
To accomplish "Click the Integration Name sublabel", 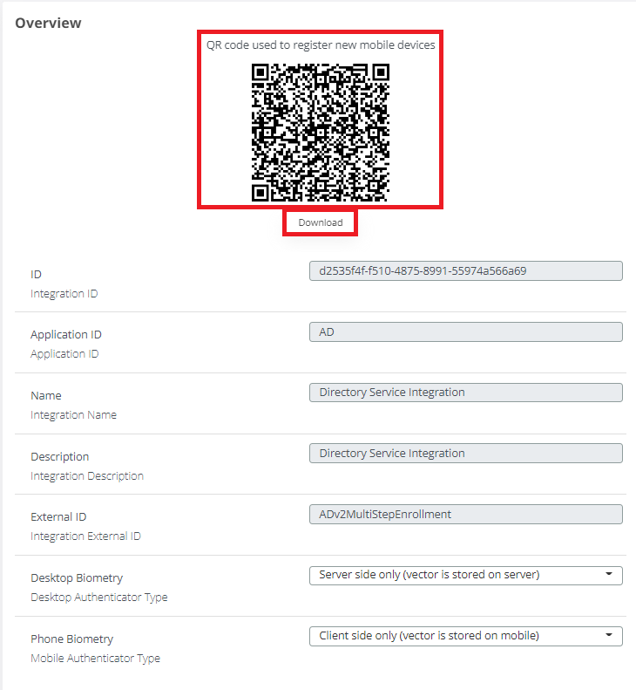I will [x=73, y=415].
